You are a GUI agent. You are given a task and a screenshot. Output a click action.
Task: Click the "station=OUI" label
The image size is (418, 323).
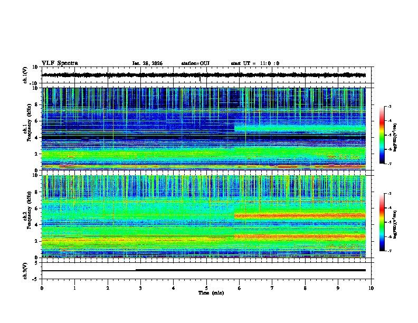(195, 63)
